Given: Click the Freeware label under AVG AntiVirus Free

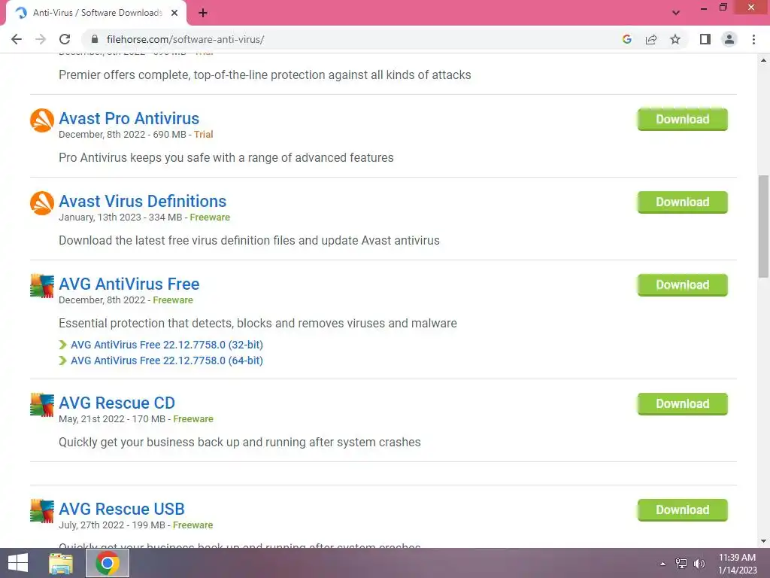Looking at the screenshot, I should pyautogui.click(x=173, y=300).
